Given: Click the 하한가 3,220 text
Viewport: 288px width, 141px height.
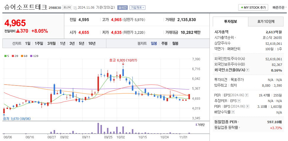Looking at the screenshot, I should point(134,33).
